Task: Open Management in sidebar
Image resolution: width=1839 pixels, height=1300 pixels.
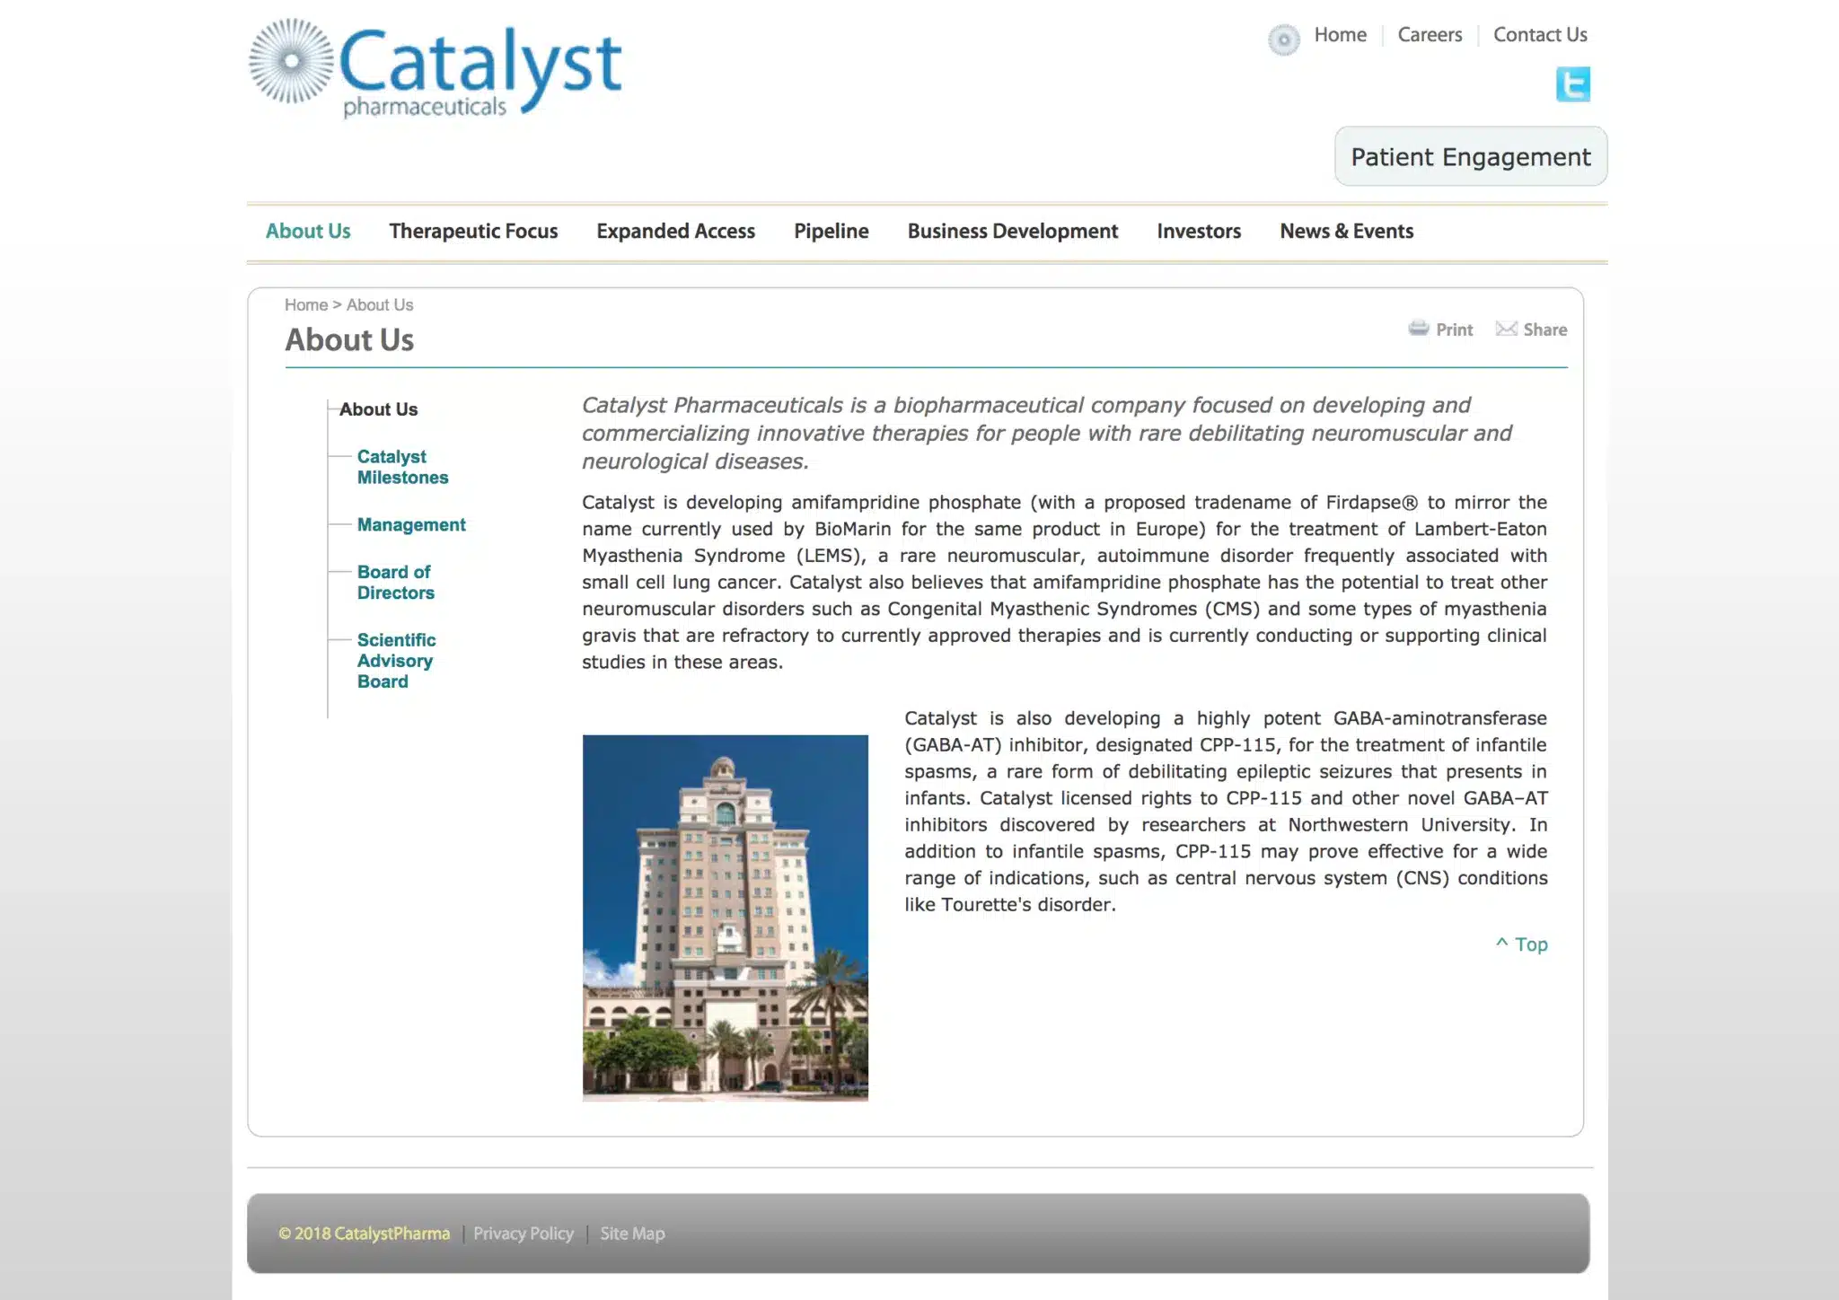Action: coord(411,524)
